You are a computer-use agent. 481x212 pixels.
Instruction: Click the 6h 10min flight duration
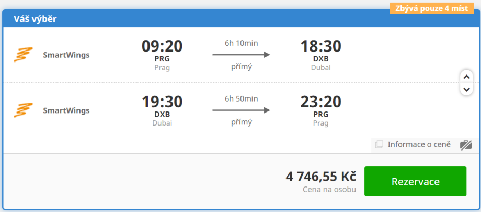coord(241,43)
